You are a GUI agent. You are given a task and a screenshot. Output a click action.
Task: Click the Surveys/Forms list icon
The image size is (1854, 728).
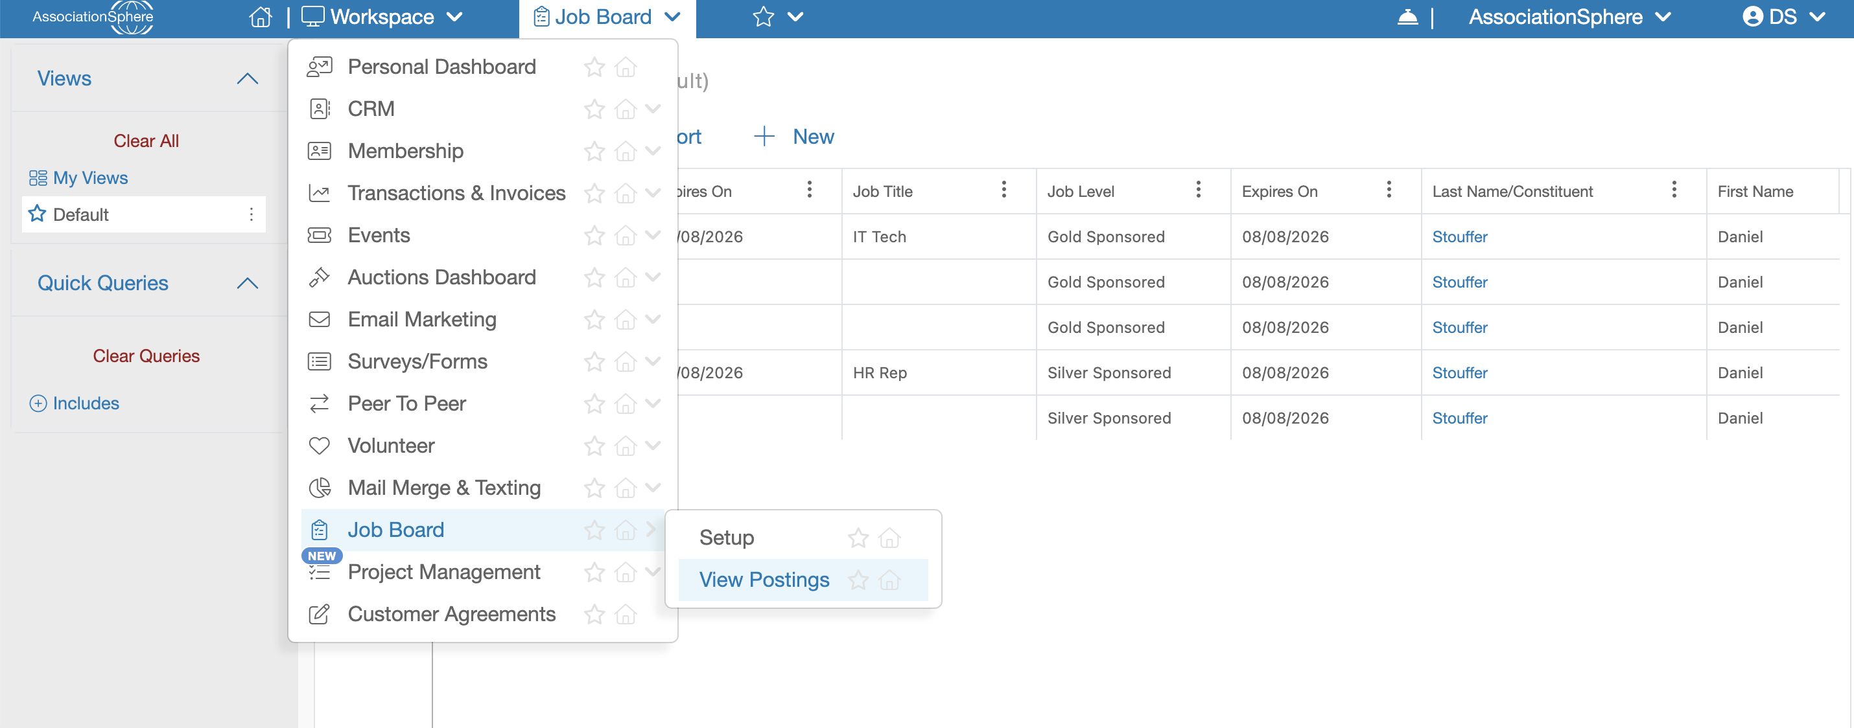coord(319,362)
